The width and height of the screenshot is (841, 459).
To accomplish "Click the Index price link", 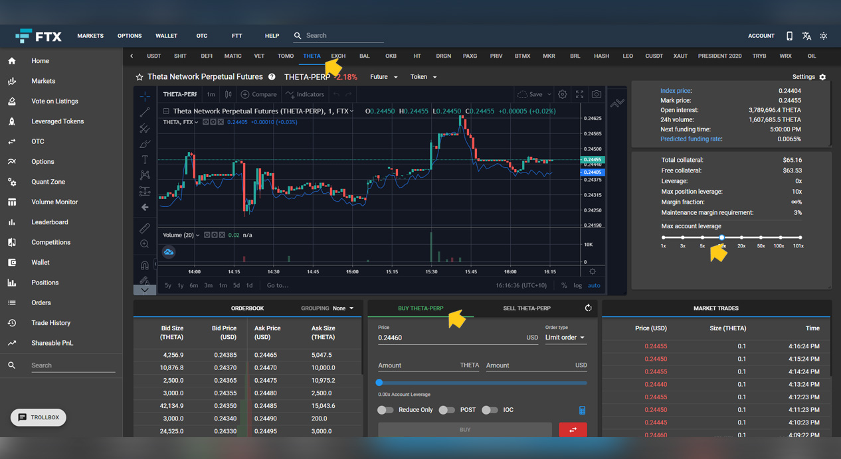I will point(676,91).
